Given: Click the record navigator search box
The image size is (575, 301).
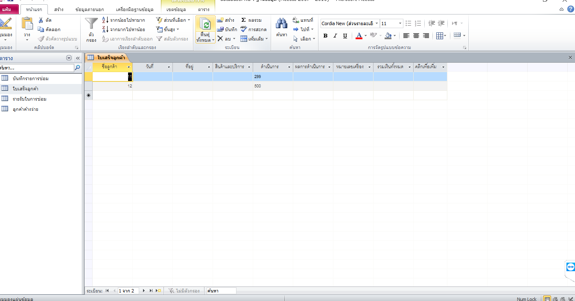Looking at the screenshot, I should tap(220, 291).
